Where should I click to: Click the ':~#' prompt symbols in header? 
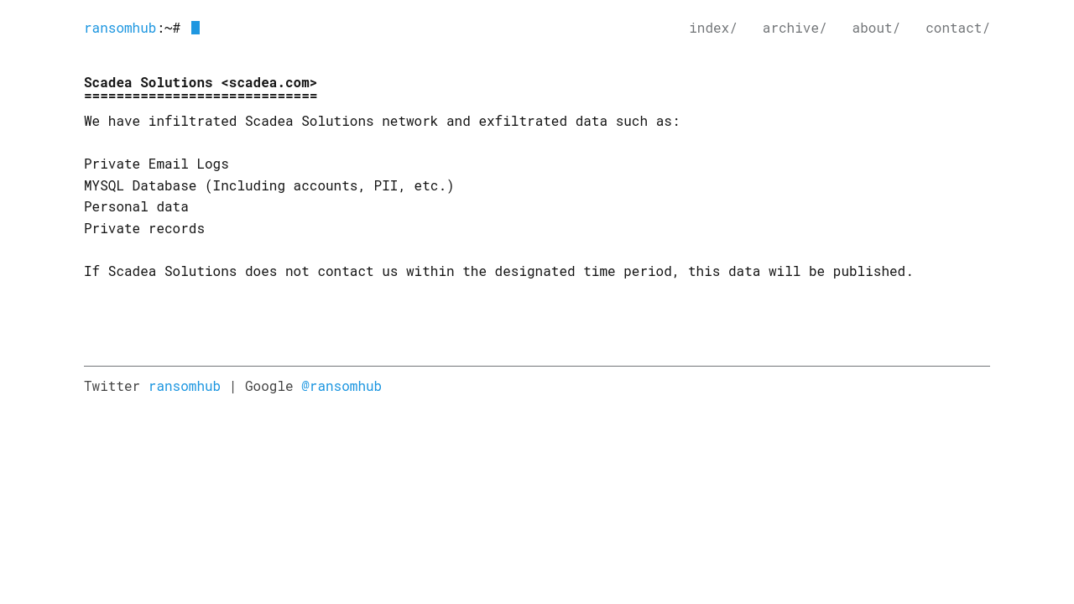pos(169,29)
